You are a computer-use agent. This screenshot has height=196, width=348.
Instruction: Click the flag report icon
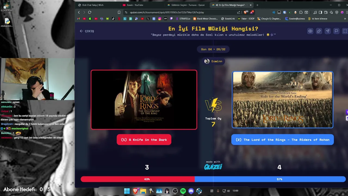click(336, 31)
